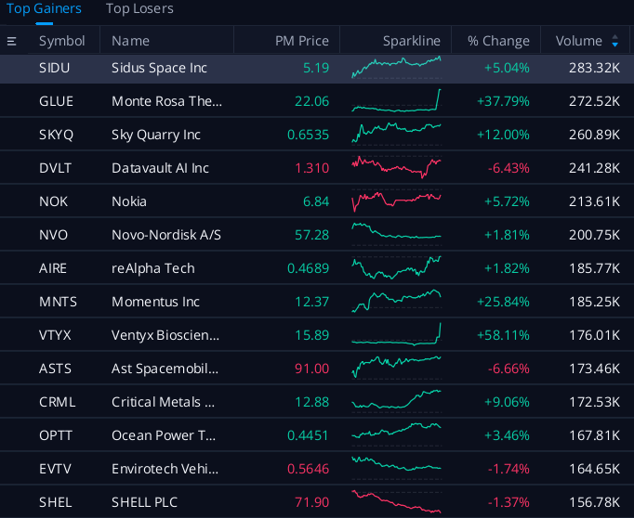Open the DVLT red sparkline chart

396,167
